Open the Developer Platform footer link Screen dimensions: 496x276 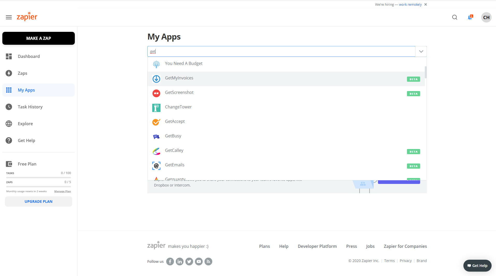pyautogui.click(x=317, y=246)
